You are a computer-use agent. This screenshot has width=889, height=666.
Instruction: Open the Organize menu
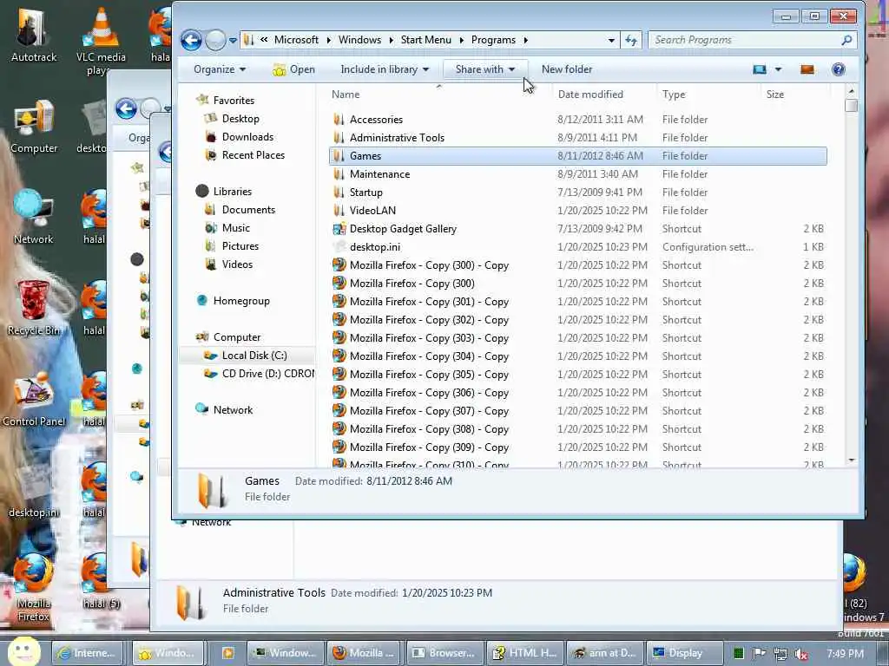tap(220, 69)
